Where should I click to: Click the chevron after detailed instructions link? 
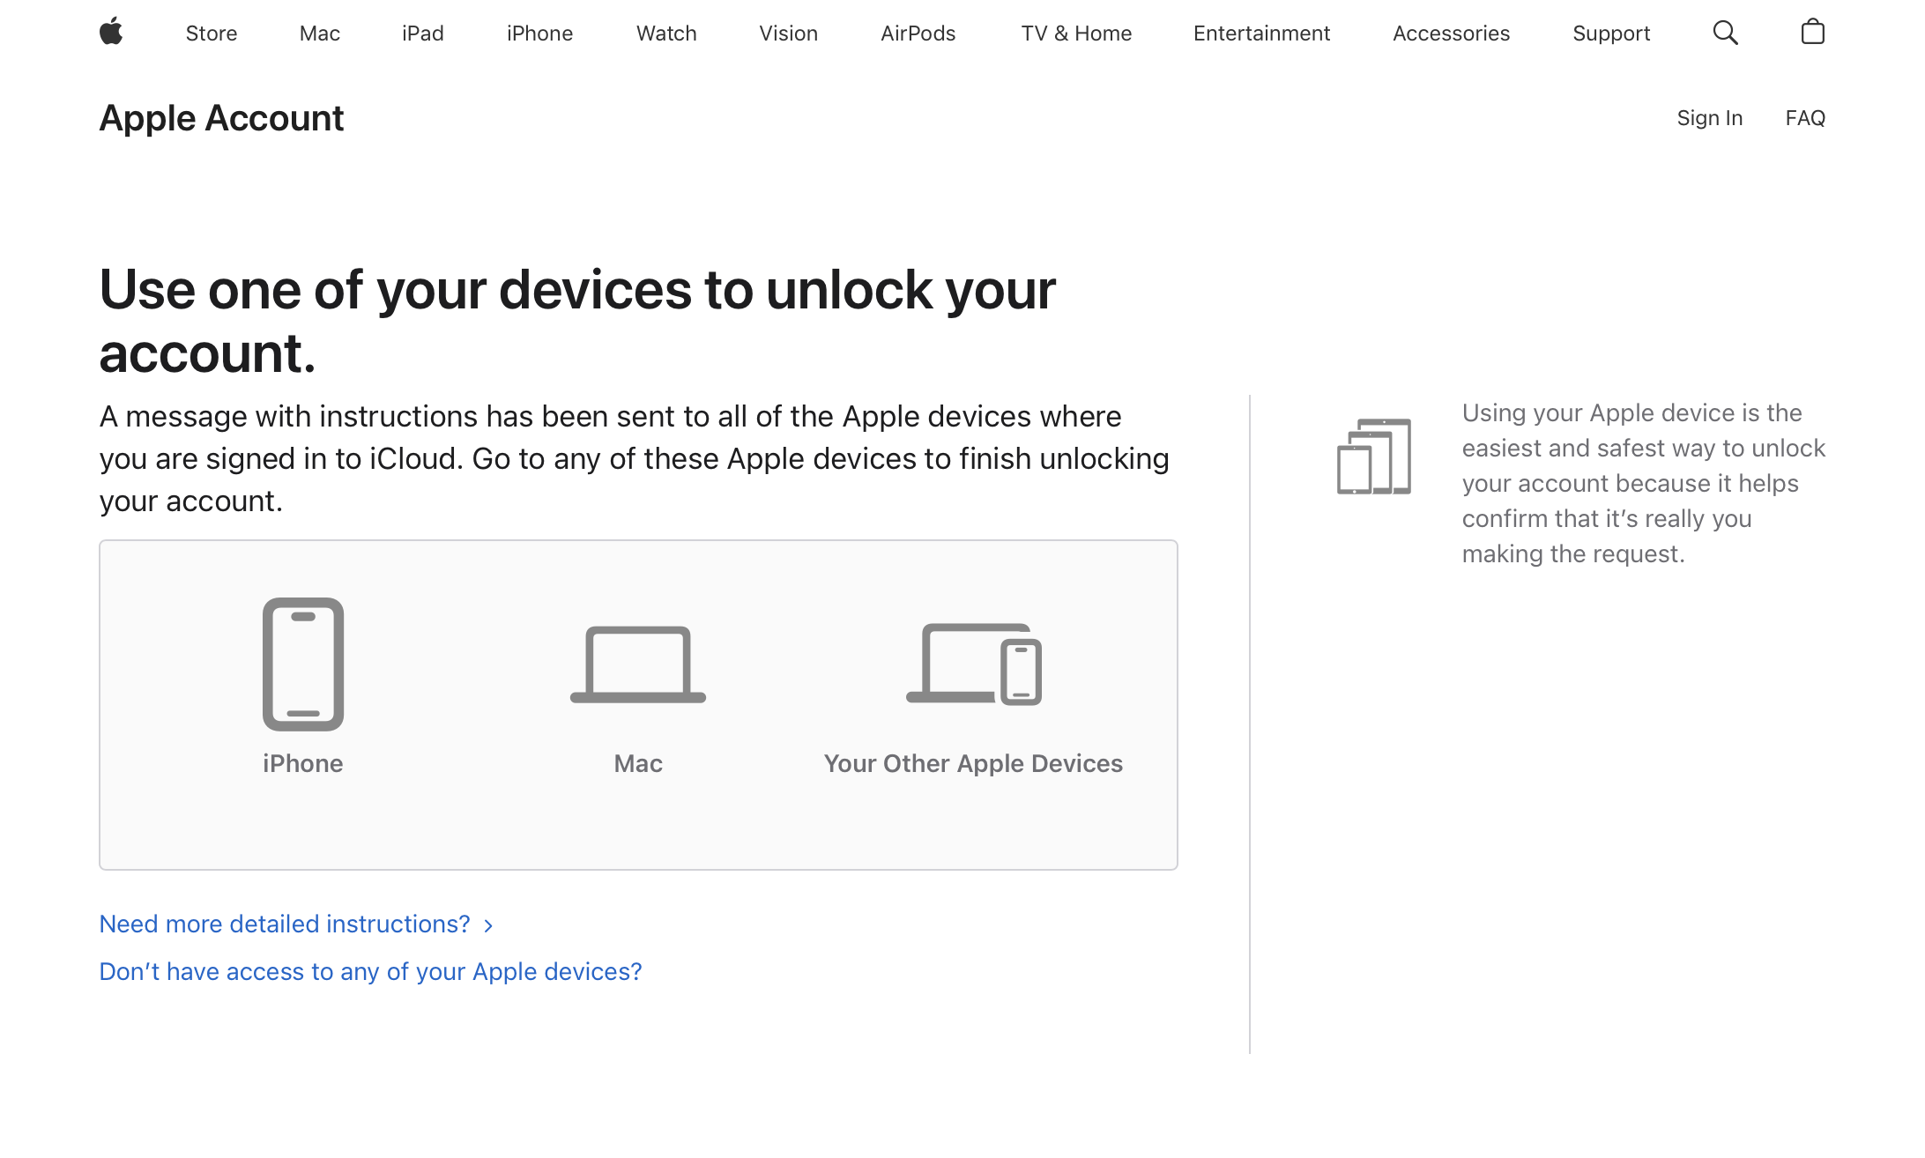point(488,925)
